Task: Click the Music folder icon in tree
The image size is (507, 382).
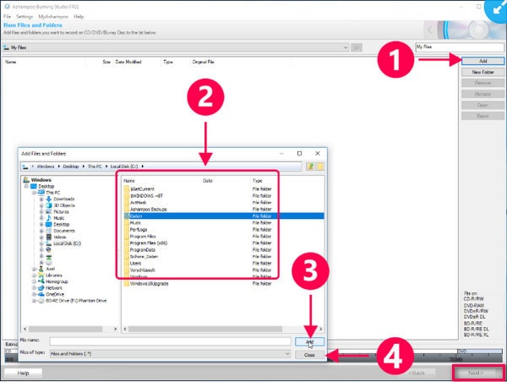Action: pos(49,217)
